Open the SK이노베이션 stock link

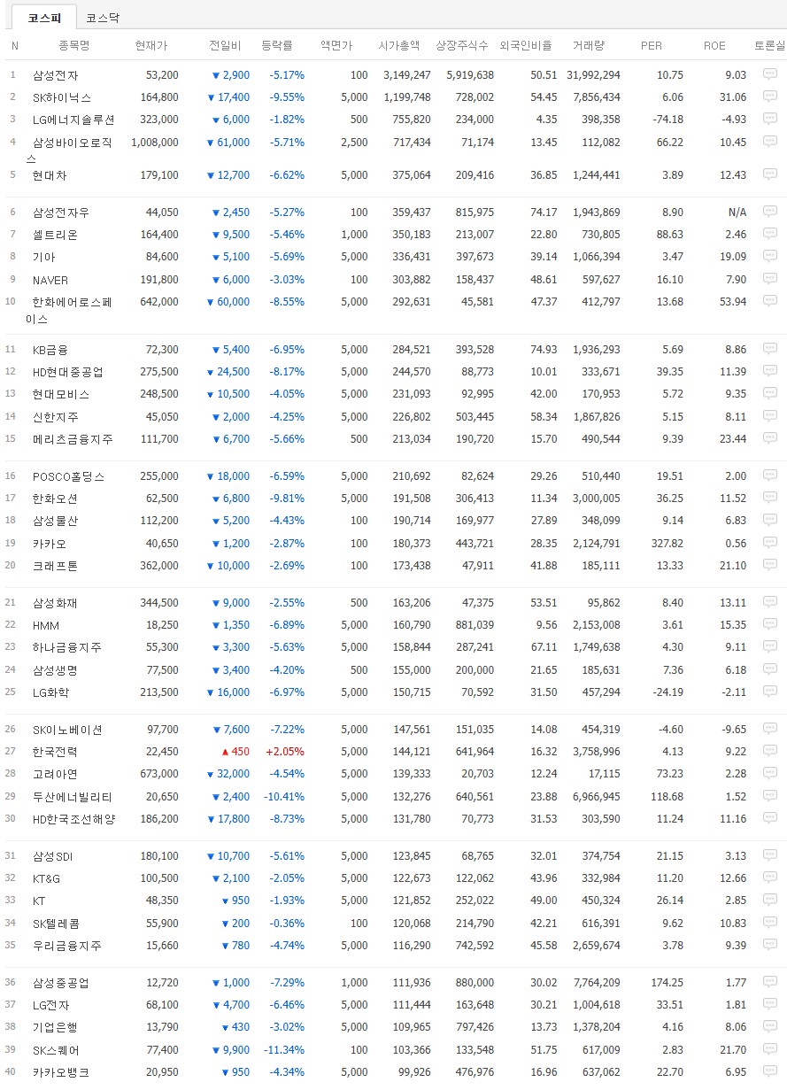tap(67, 730)
